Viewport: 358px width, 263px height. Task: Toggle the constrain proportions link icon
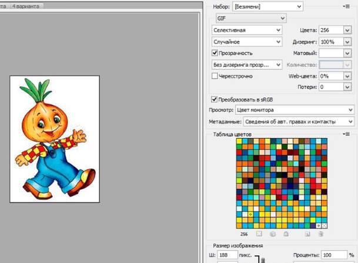click(x=263, y=260)
